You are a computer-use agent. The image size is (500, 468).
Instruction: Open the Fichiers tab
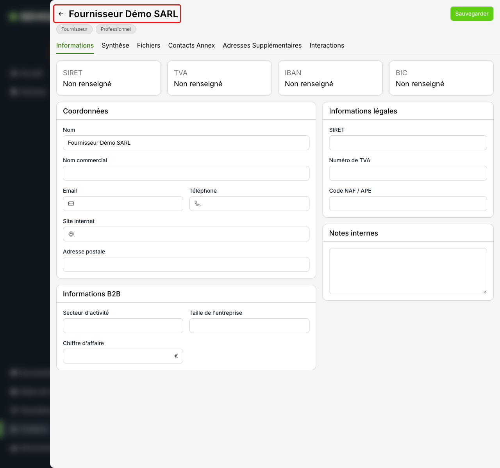point(148,46)
